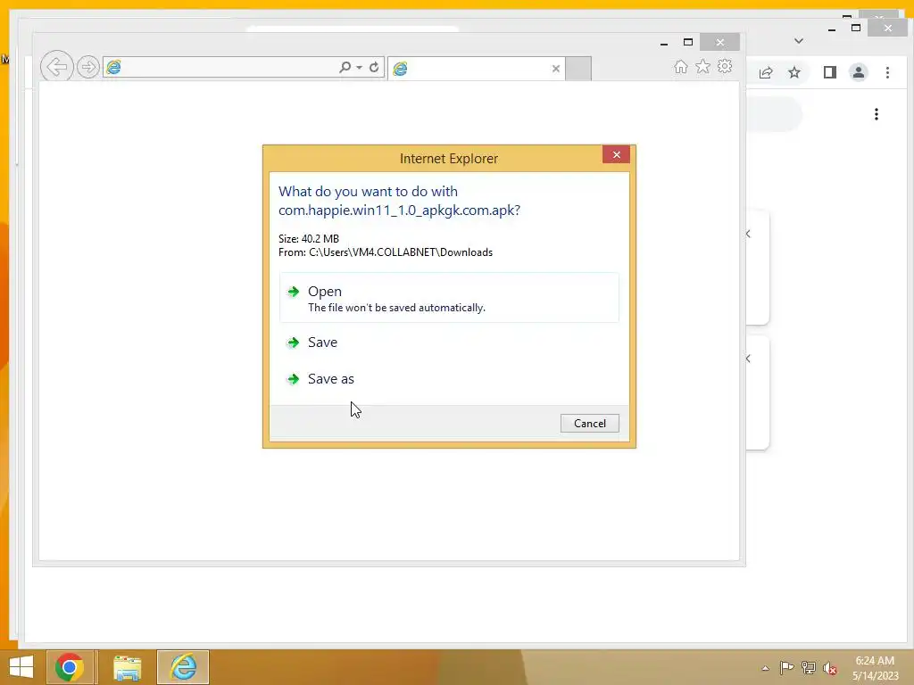Open the address bar search dropdown arrow
The width and height of the screenshot is (914, 685).
(x=359, y=68)
